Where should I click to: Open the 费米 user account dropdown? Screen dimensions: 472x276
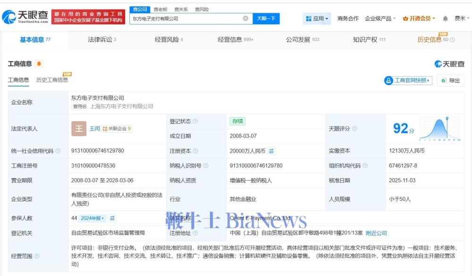pyautogui.click(x=462, y=18)
